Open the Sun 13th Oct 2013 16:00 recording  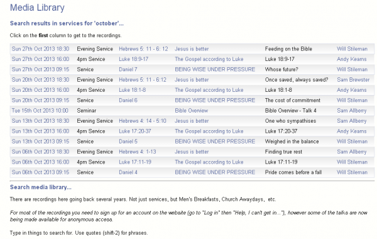pyautogui.click(x=40, y=131)
